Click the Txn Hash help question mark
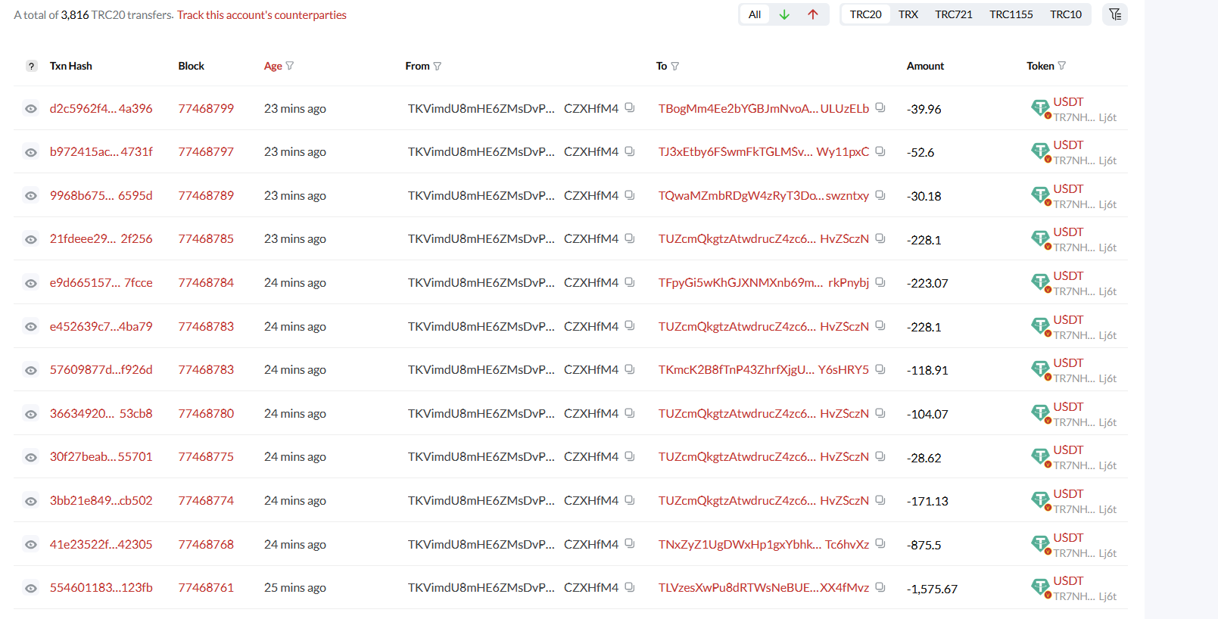The image size is (1218, 619). [31, 66]
